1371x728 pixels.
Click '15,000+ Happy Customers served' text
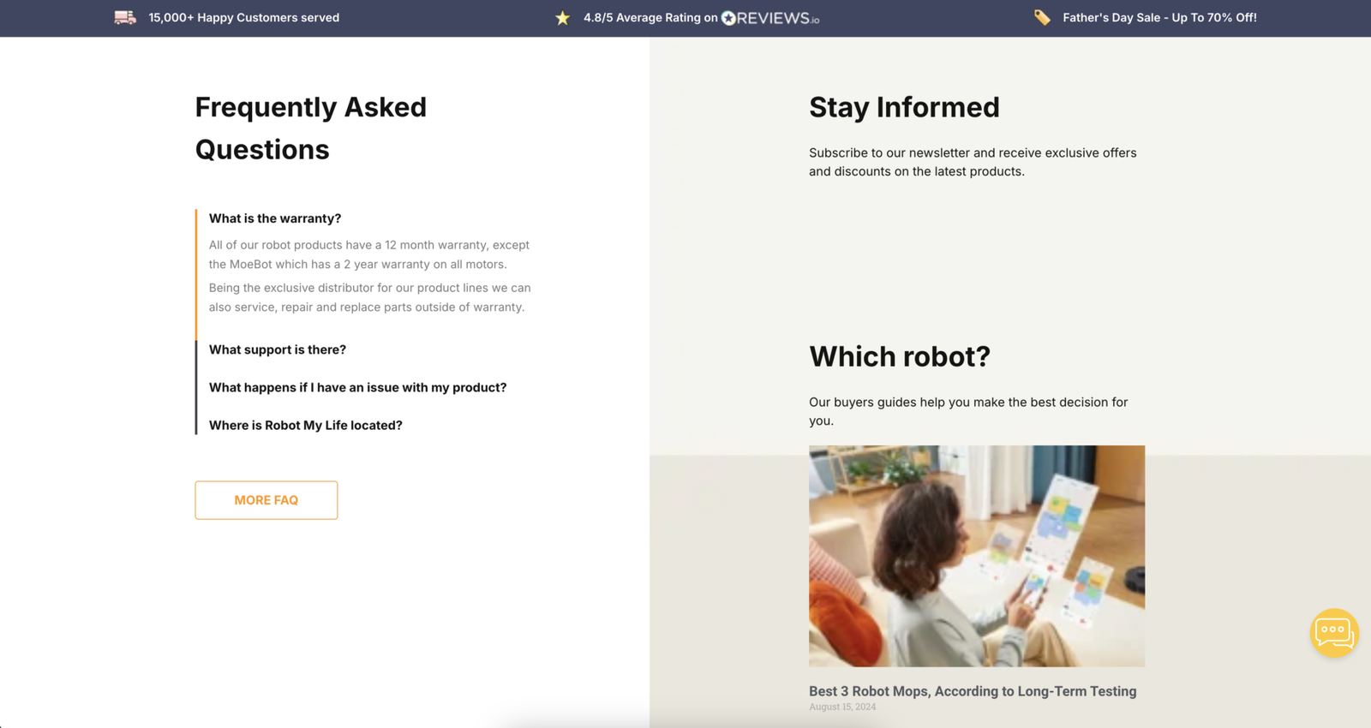[x=244, y=17]
